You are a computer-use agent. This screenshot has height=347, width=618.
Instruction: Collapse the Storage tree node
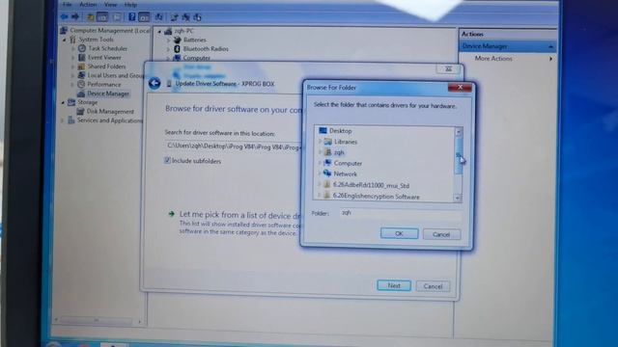63,102
